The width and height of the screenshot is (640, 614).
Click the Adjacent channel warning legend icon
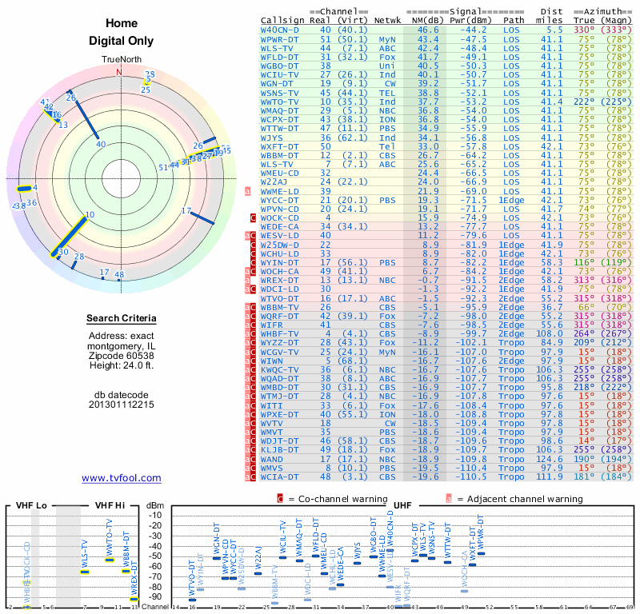[449, 498]
